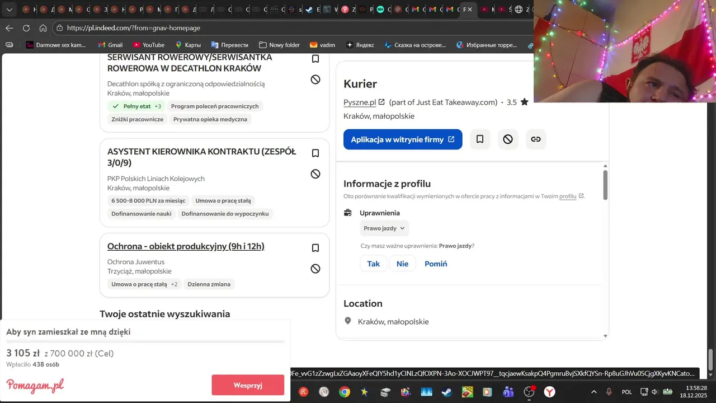Block the Asystent Kierownika Kontraktu listing

click(x=315, y=174)
